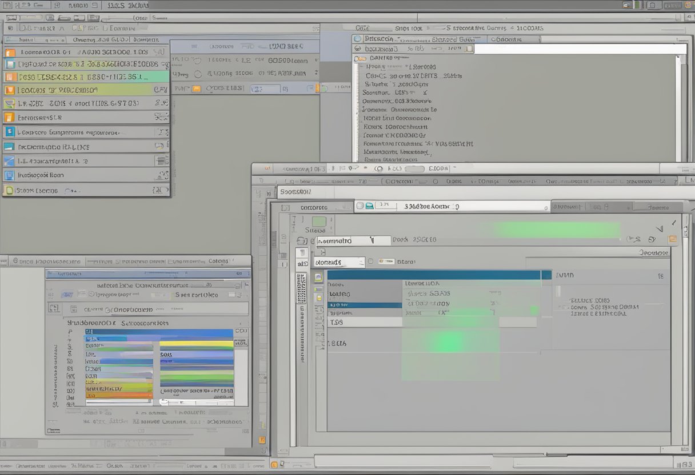Image resolution: width=695 pixels, height=475 pixels.
Task: Click the small orange icon in the middle toolbar
Action: [197, 88]
